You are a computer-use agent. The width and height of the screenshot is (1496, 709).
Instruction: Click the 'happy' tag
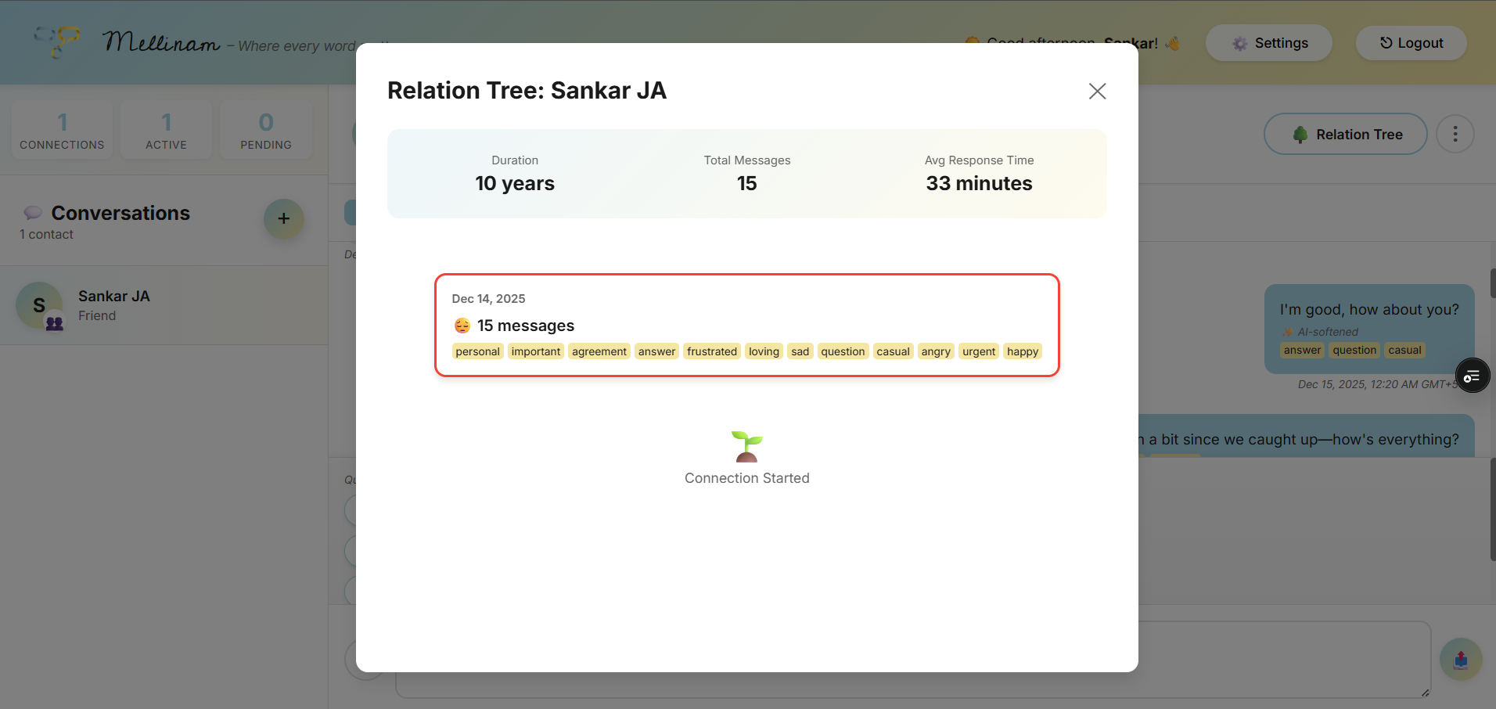point(1023,351)
